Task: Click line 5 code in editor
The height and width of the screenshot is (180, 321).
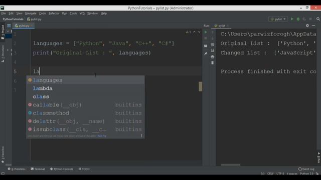Action: click(x=36, y=71)
